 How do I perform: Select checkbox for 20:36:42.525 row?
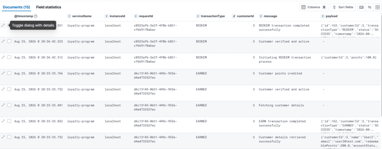9,41
